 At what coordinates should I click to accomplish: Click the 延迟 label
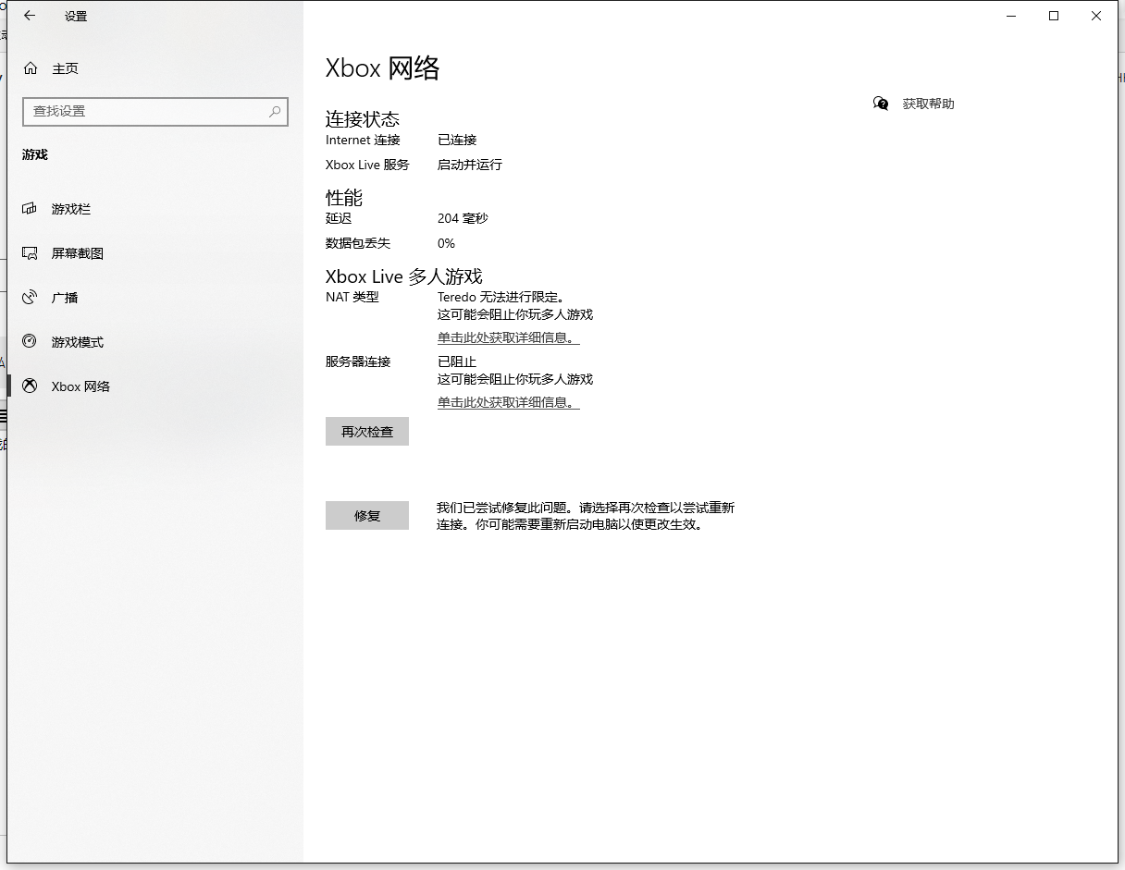coord(339,219)
